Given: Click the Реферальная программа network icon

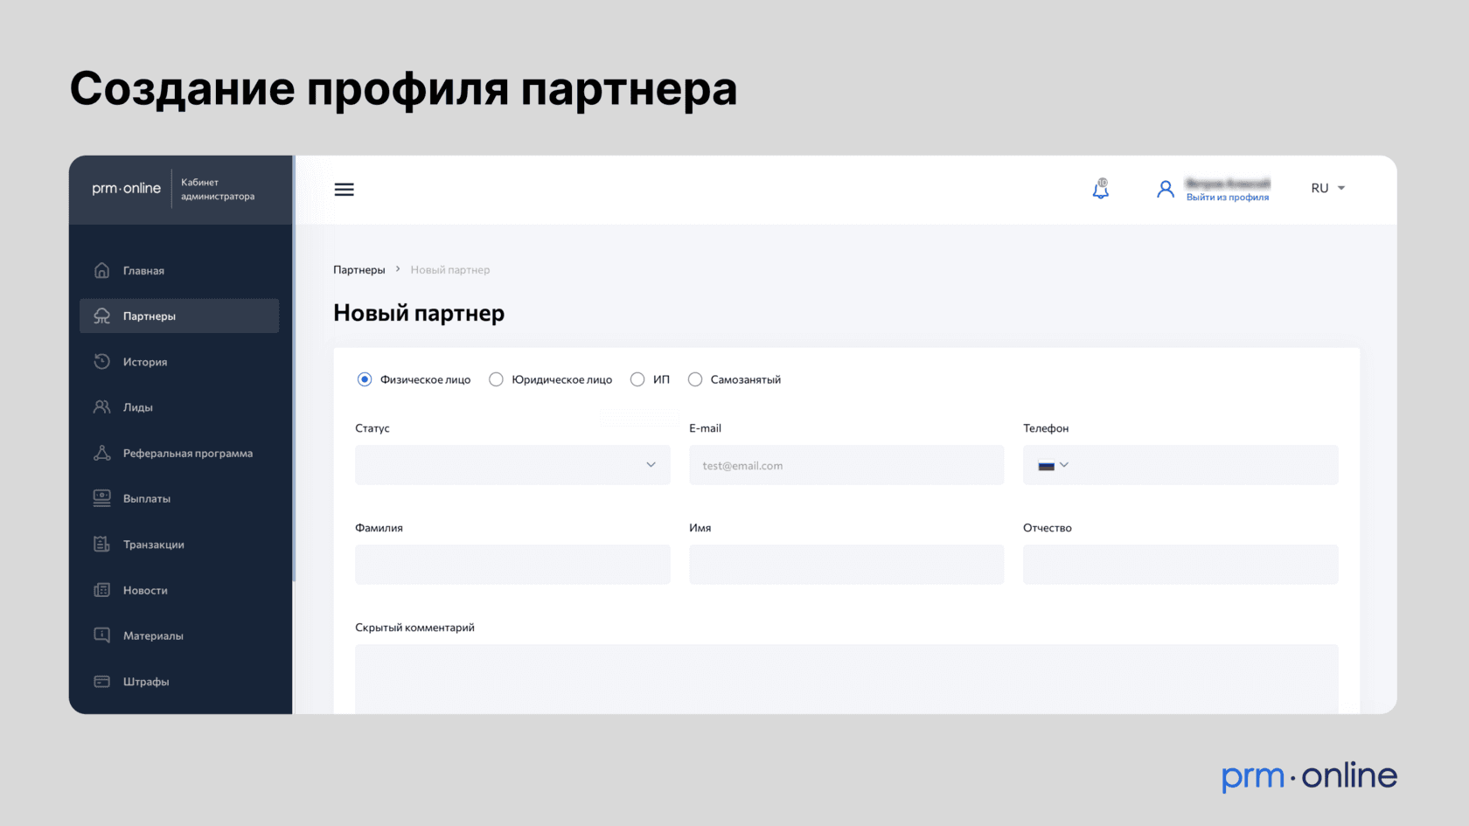Looking at the screenshot, I should pyautogui.click(x=102, y=453).
